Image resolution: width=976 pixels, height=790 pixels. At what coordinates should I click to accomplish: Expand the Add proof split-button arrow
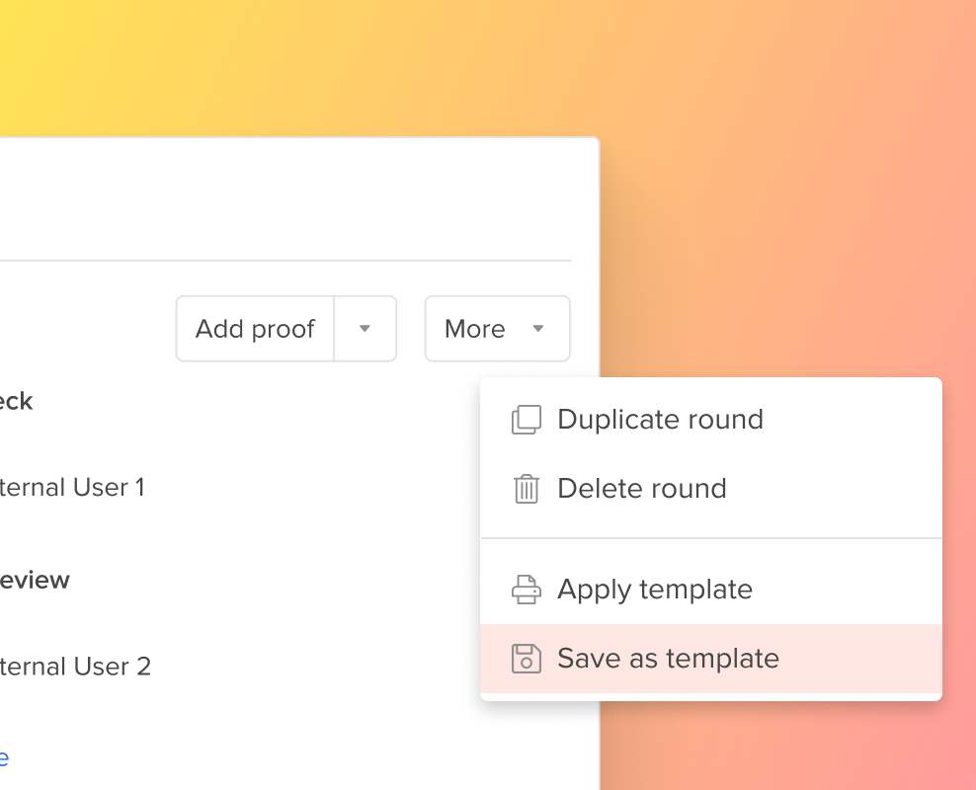click(366, 329)
